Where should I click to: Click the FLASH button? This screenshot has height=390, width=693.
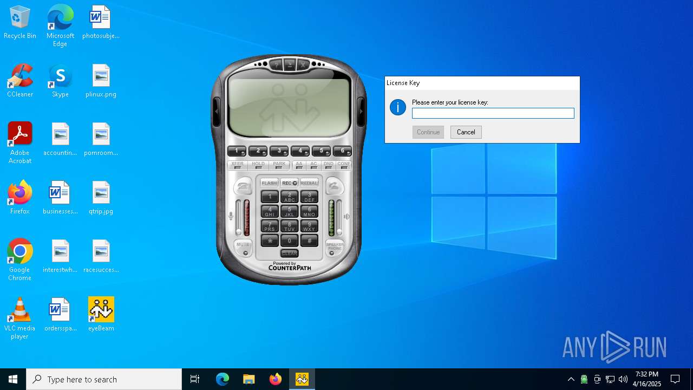269,183
